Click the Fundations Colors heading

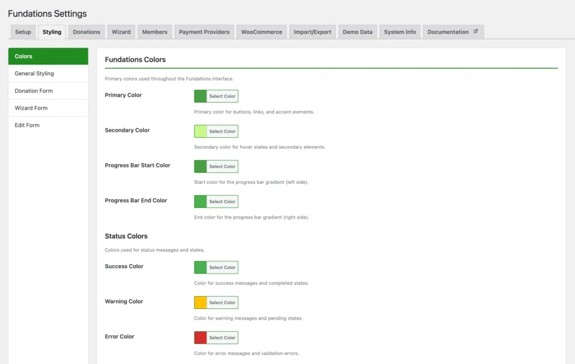[135, 60]
